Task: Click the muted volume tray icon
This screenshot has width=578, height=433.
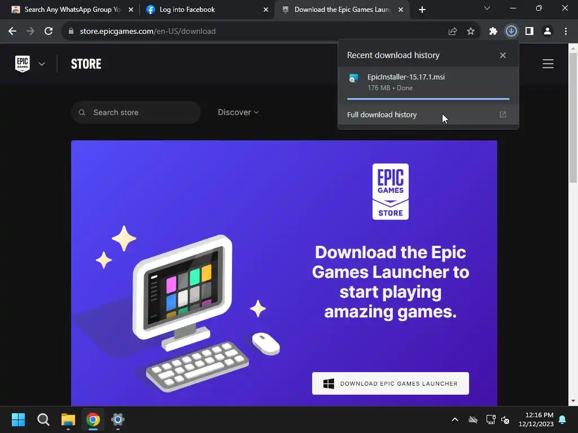Action: coord(505,419)
